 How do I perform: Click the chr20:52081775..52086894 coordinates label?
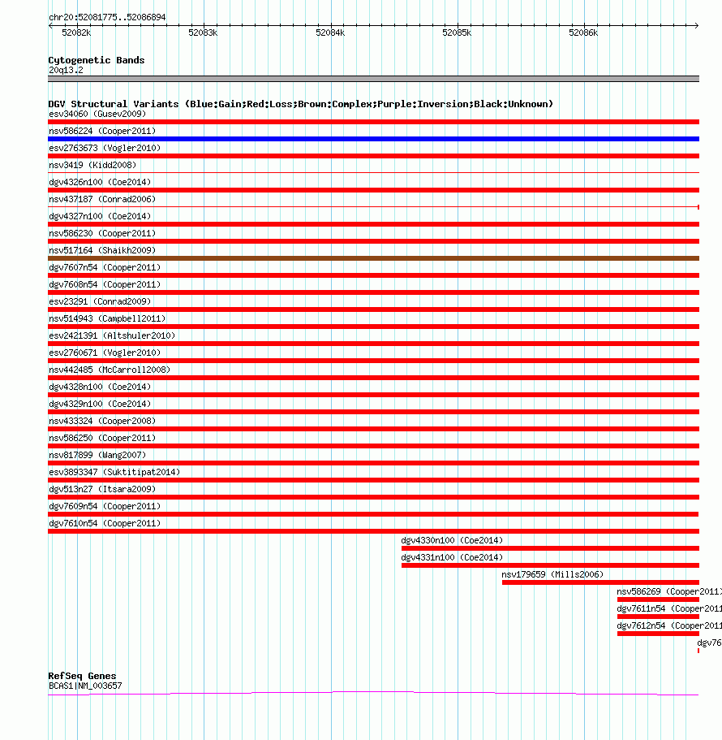[x=107, y=17]
